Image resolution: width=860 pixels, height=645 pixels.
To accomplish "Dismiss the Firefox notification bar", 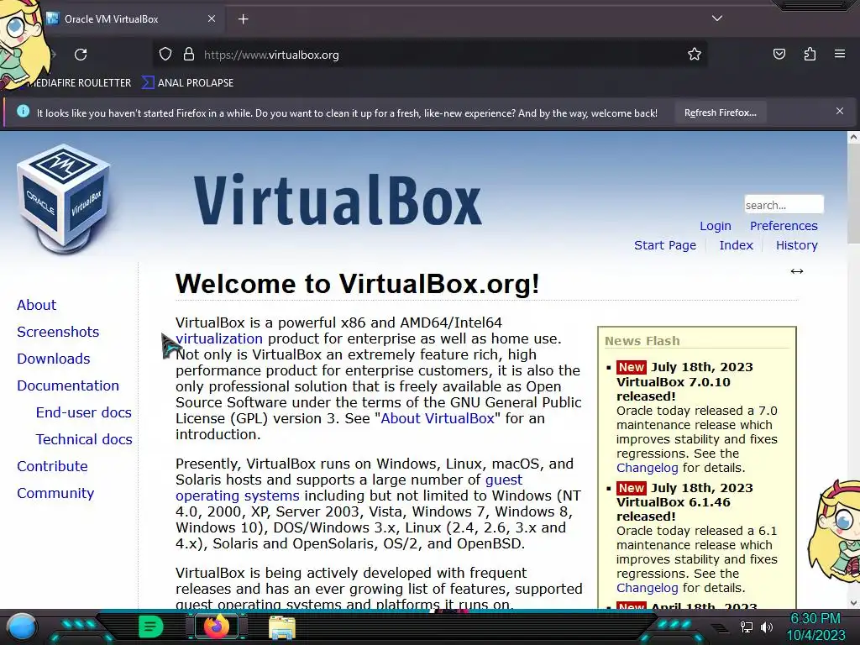I will [840, 112].
